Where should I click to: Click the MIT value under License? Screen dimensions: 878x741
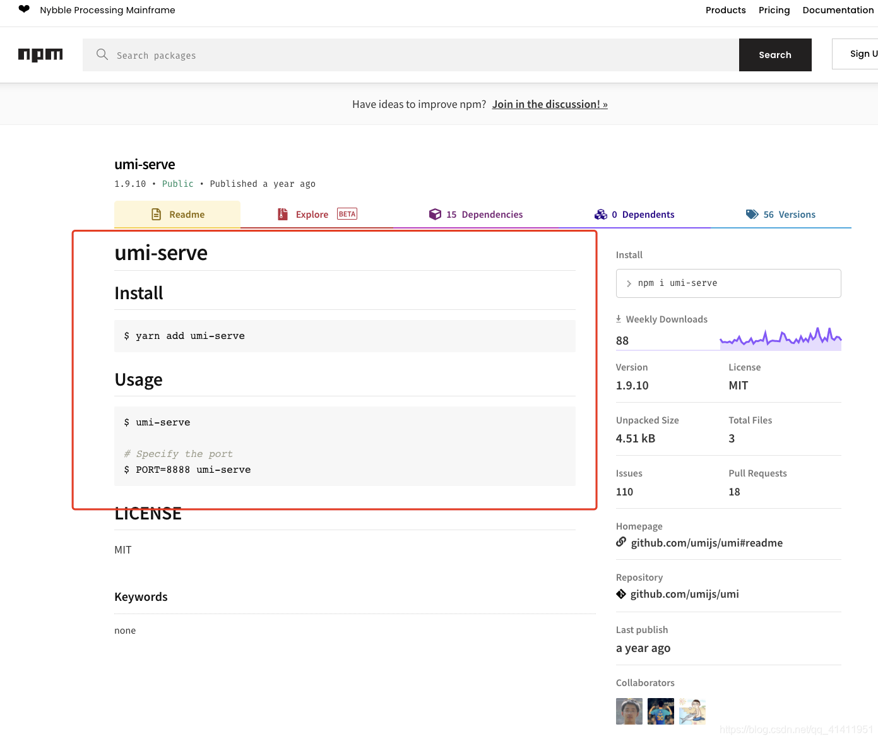(x=738, y=385)
